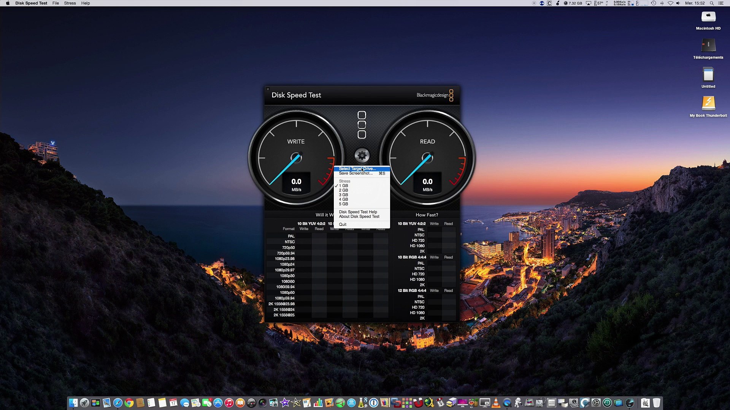Click the Time Machine menu bar icon
This screenshot has width=730, height=410.
pos(653,3)
